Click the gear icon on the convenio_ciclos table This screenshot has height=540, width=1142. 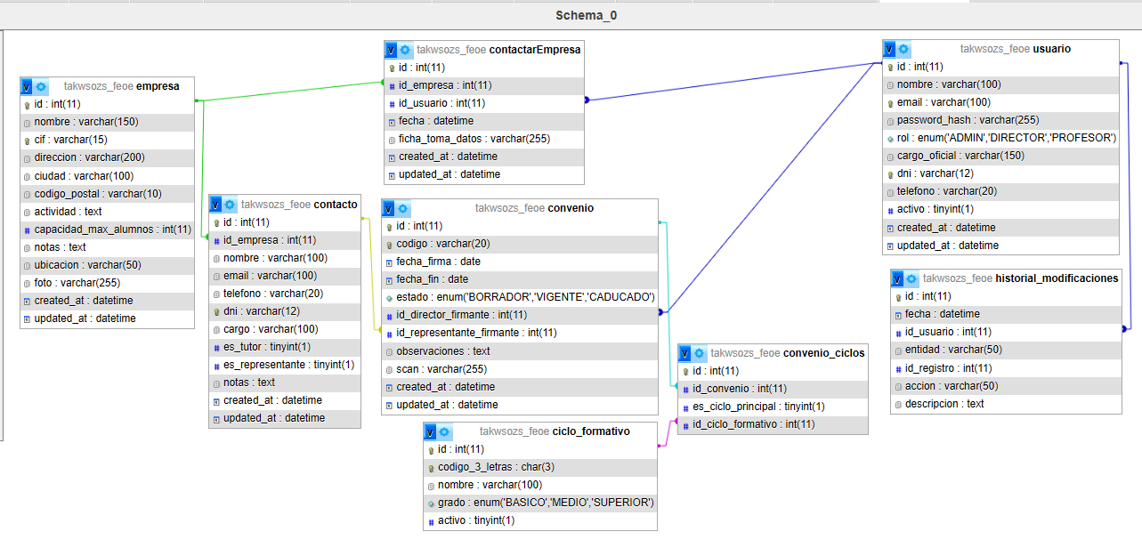click(699, 353)
